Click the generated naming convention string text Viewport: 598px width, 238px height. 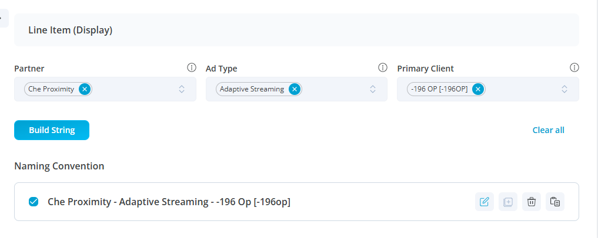pos(169,202)
